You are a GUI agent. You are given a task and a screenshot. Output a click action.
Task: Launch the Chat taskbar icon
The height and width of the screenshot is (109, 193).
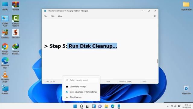[100, 106]
